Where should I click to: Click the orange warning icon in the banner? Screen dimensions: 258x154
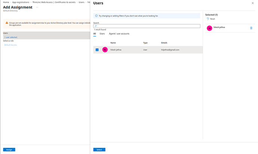click(x=7, y=23)
